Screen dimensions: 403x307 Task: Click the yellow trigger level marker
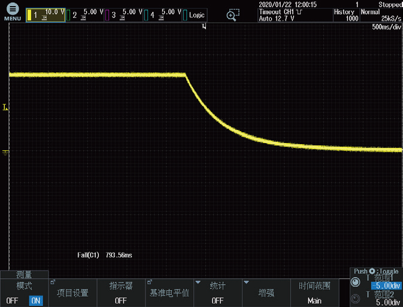click(5, 107)
